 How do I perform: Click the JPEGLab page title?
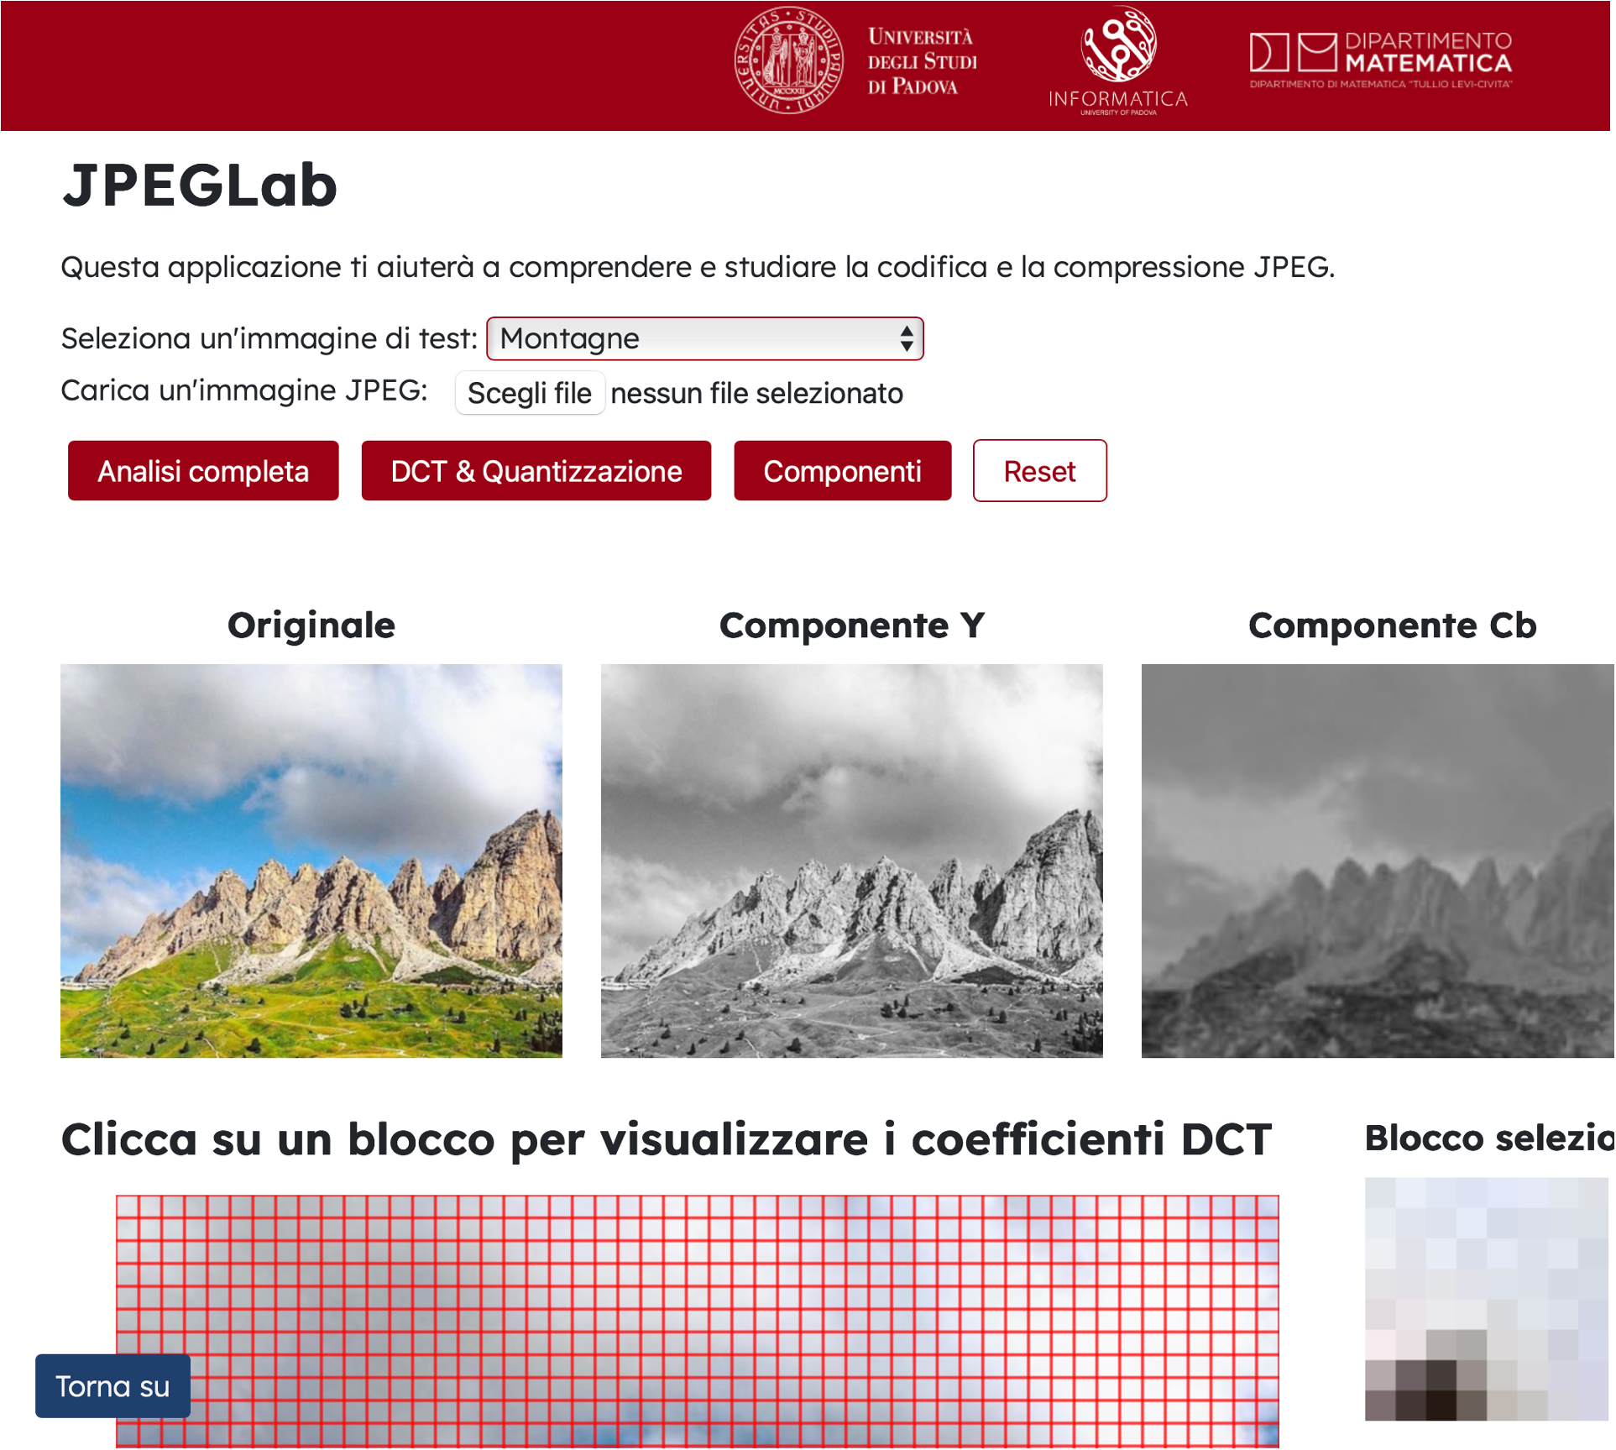[x=200, y=185]
